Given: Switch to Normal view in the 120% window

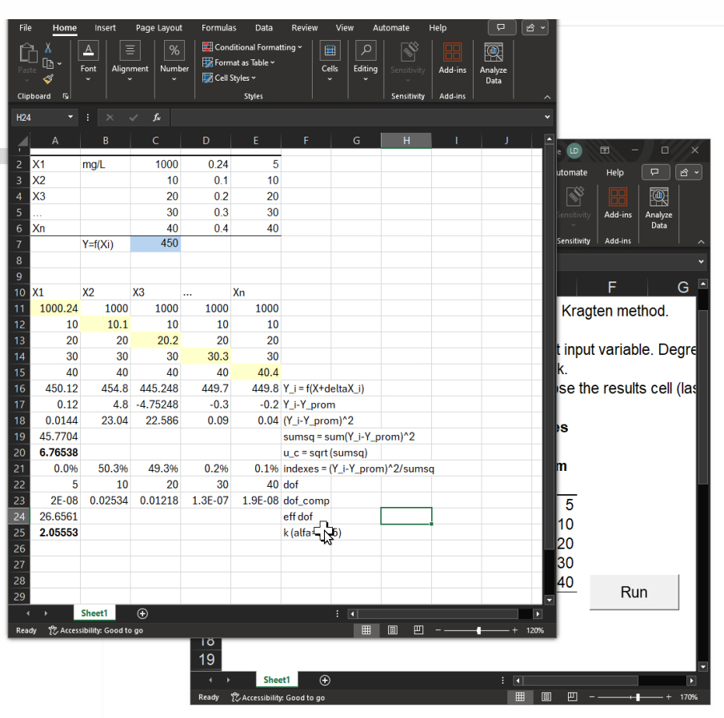Looking at the screenshot, I should [x=366, y=630].
